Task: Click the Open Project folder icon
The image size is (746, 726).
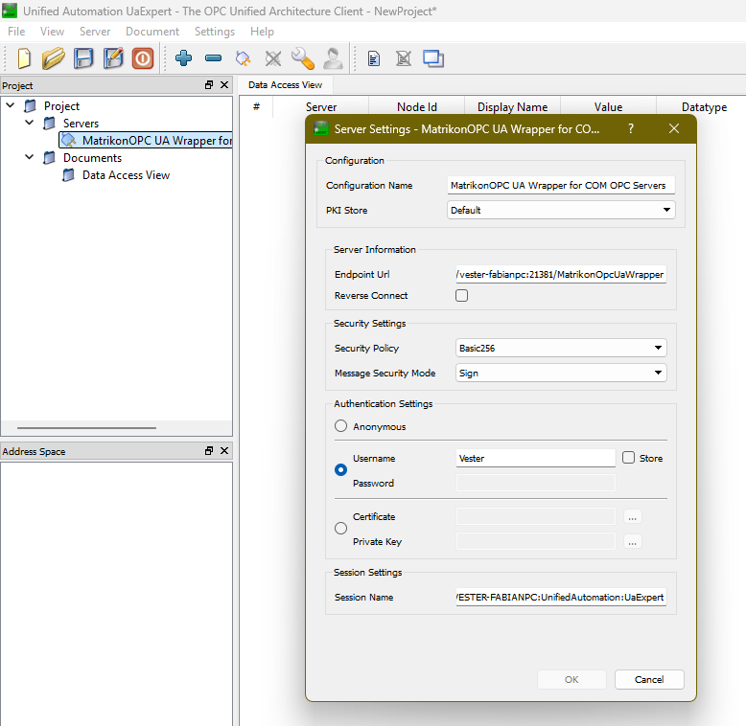Action: pyautogui.click(x=54, y=59)
